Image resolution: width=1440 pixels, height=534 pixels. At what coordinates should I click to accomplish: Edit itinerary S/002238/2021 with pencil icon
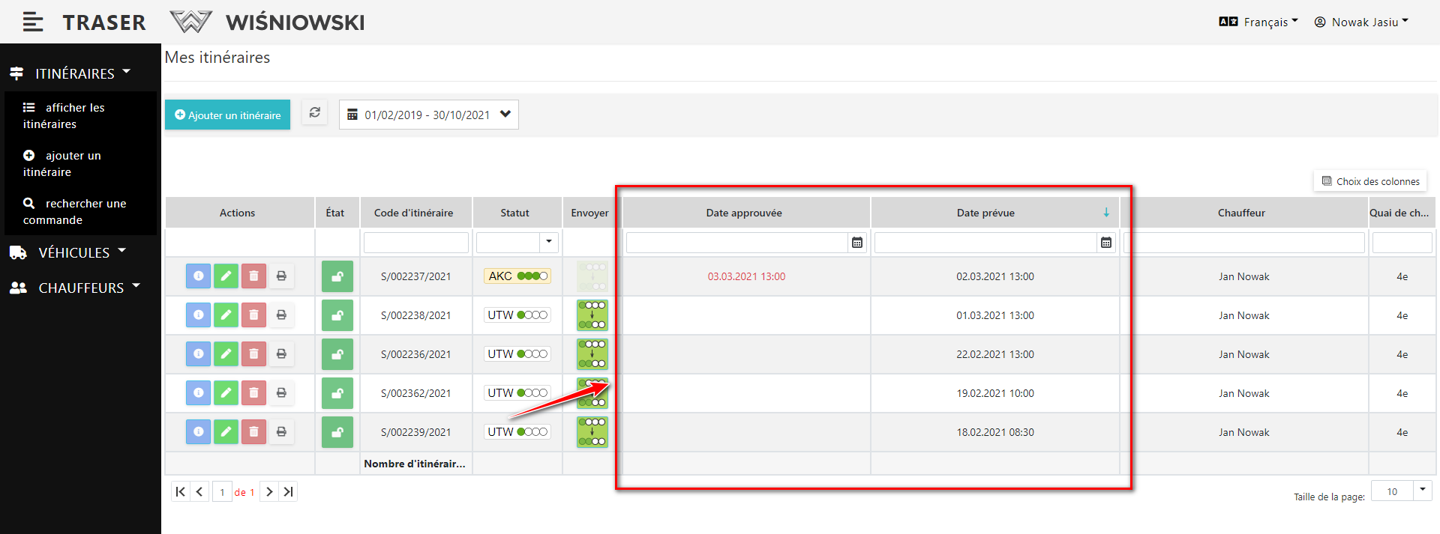[x=226, y=315]
